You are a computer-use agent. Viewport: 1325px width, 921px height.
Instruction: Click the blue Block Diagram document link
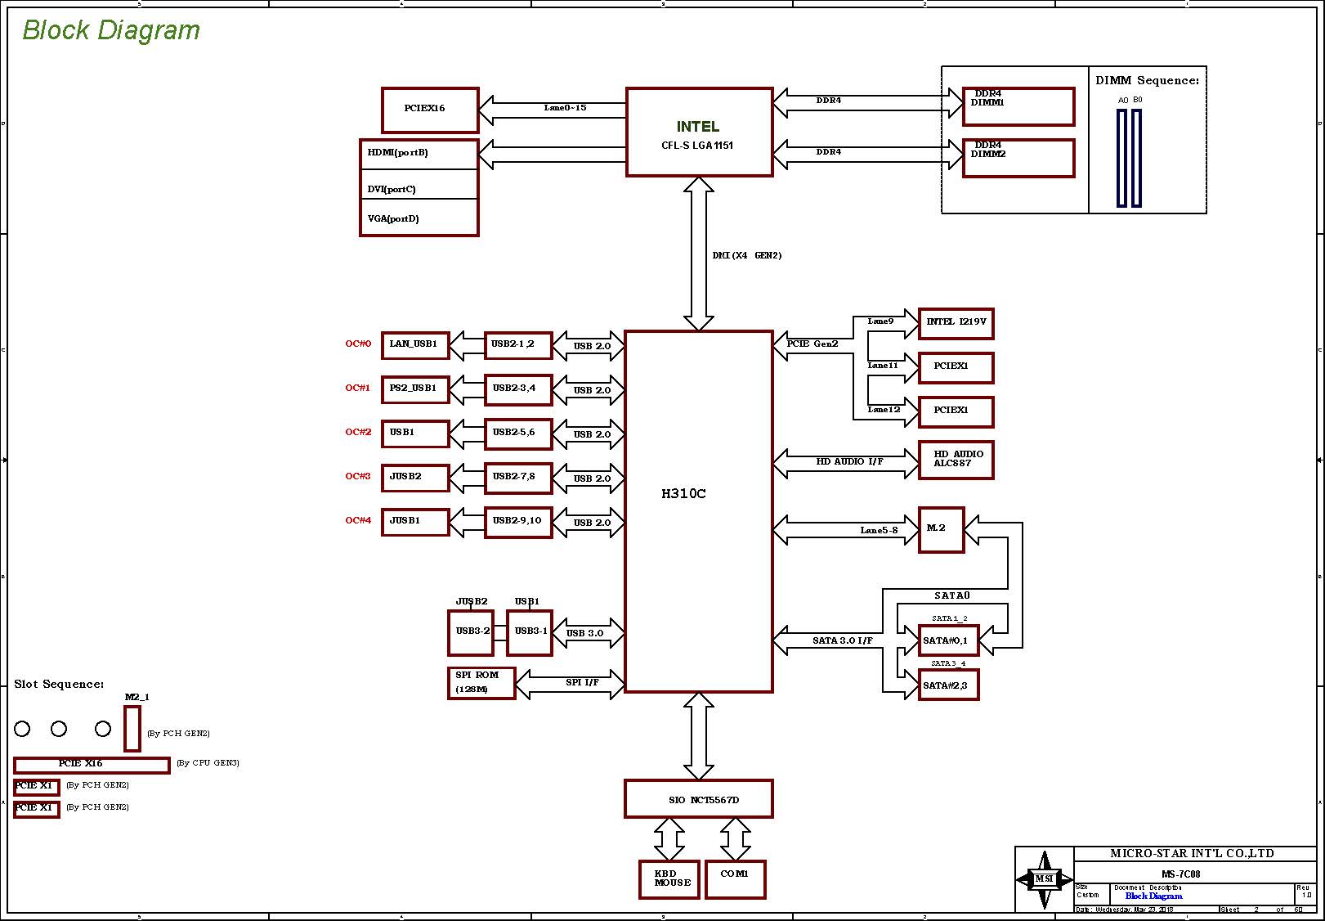[x=1153, y=896]
